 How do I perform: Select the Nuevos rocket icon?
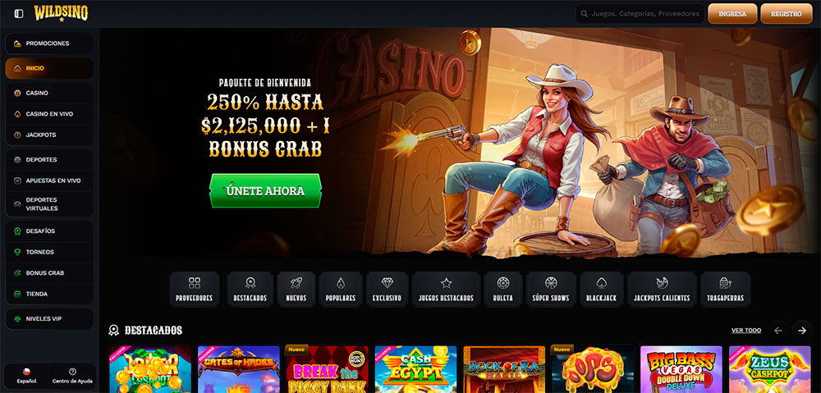click(296, 290)
